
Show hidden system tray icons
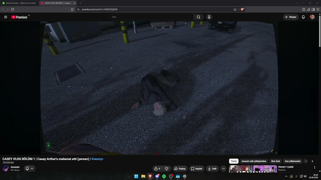click(x=286, y=176)
